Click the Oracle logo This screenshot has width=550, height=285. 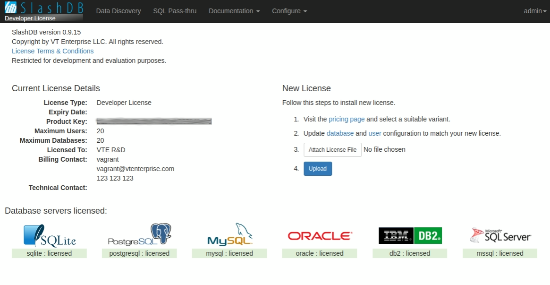320,236
